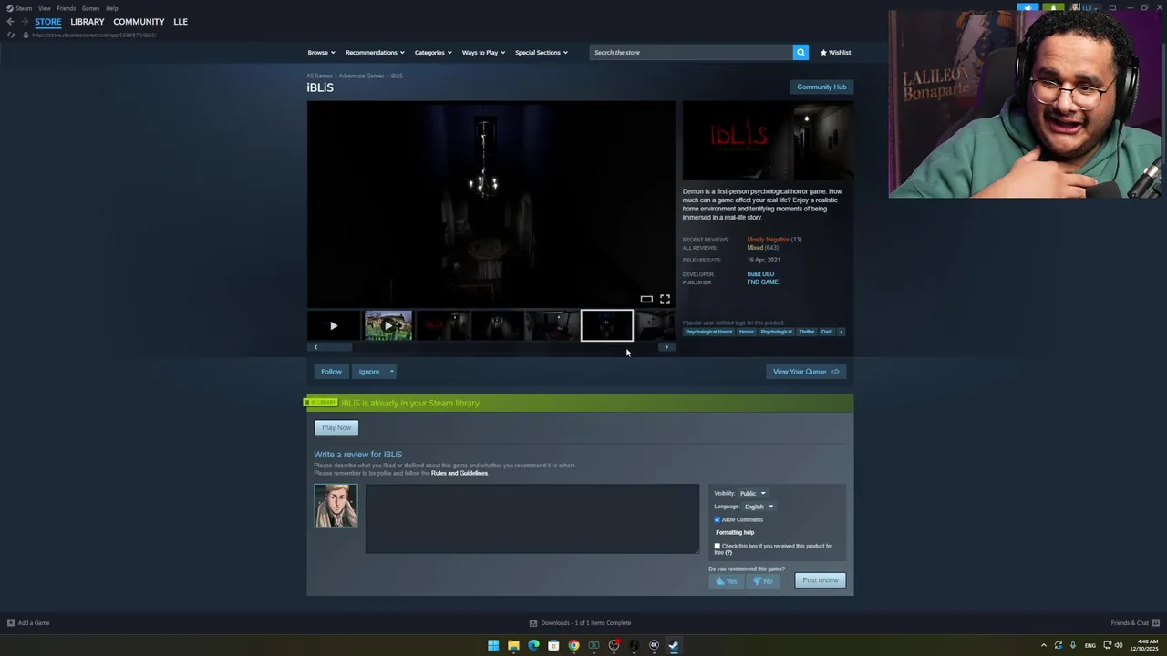Focus the store search field
Screen dimensions: 1167x656
point(691,52)
